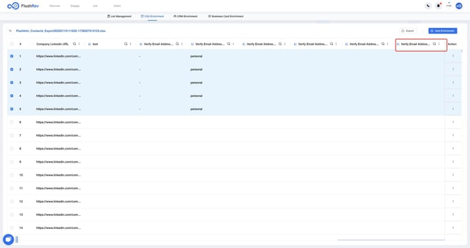Viewport: 470px width, 248px height.
Task: Go back using the return arrow icon
Action: pos(10,31)
